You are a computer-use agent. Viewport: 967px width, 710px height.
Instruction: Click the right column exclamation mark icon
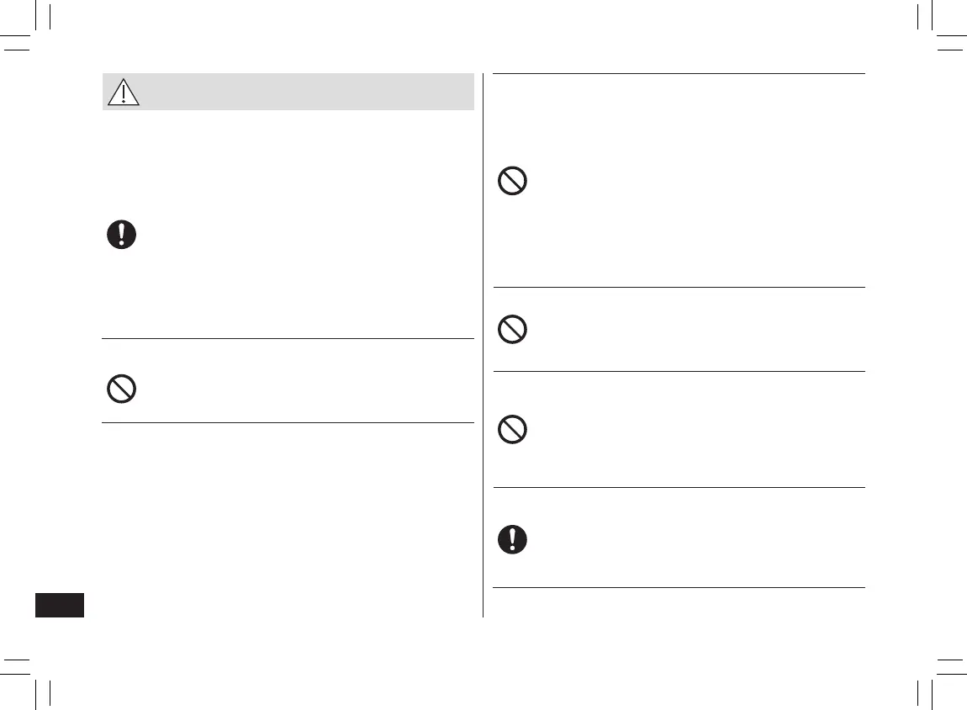pos(512,539)
